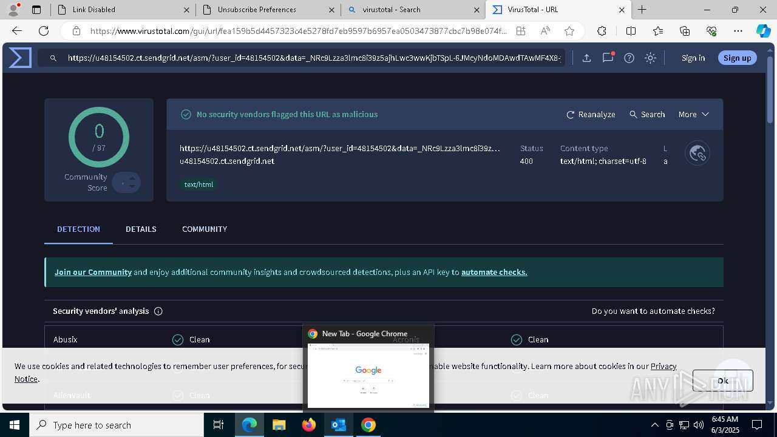Open a new browser tab
The height and width of the screenshot is (437, 777).
coord(642,10)
